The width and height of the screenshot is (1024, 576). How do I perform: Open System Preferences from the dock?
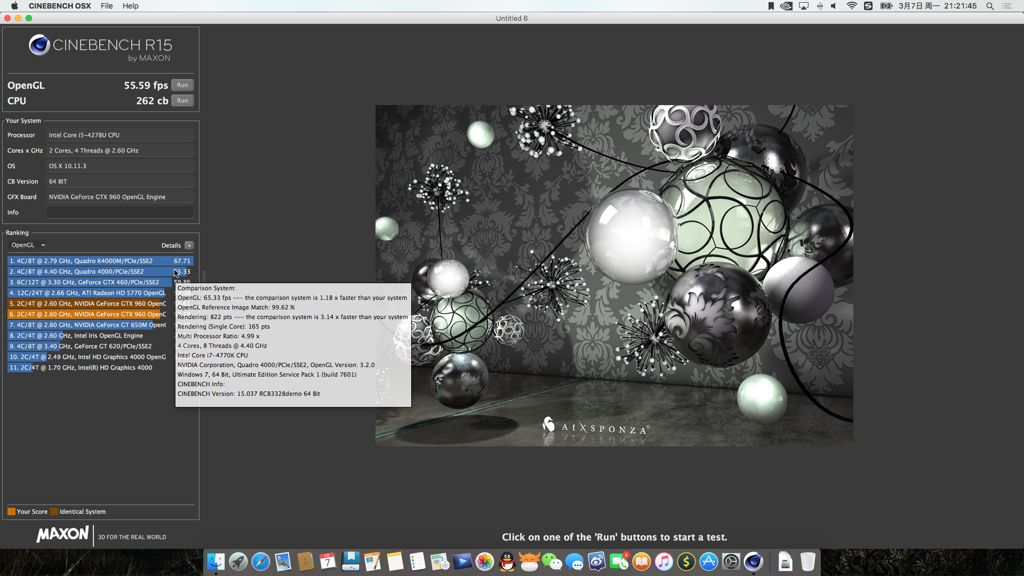pos(731,562)
